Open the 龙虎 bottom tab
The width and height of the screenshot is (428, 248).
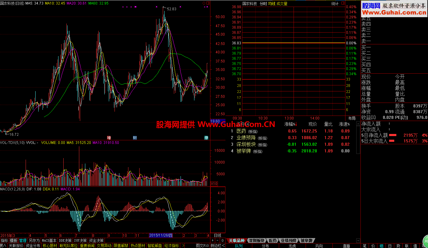pos(292,246)
